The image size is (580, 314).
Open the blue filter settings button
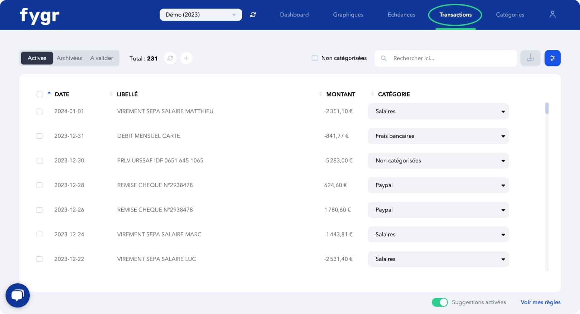(x=552, y=58)
